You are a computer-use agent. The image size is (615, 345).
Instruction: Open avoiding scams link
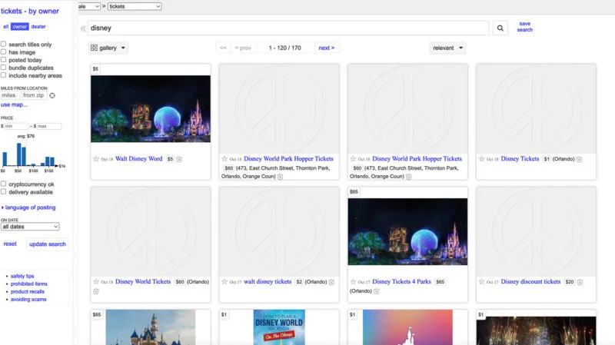pyautogui.click(x=28, y=300)
